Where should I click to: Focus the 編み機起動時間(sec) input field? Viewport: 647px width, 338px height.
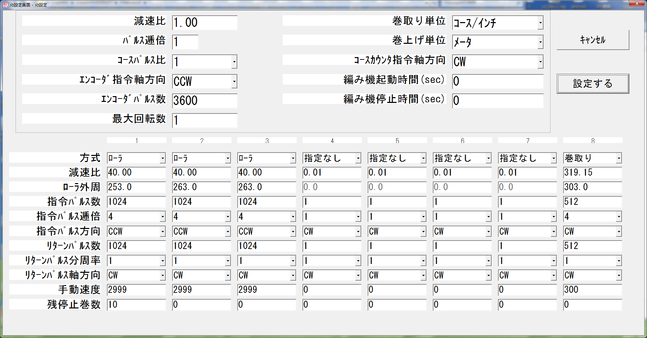[x=497, y=82]
